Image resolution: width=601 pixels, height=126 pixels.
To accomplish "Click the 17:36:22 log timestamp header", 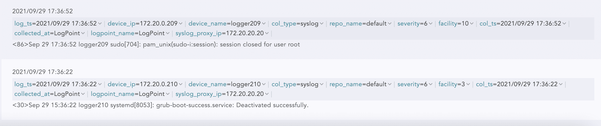I will click(43, 72).
